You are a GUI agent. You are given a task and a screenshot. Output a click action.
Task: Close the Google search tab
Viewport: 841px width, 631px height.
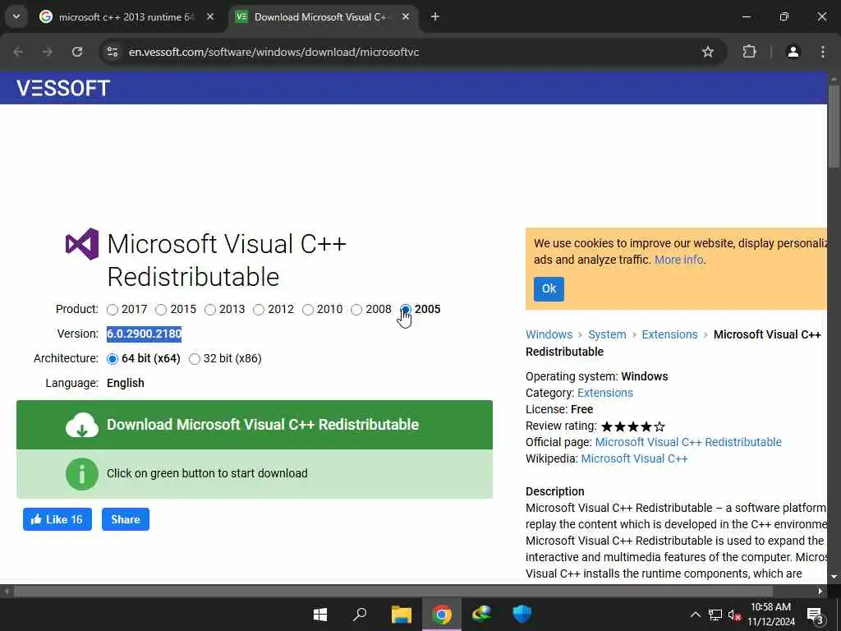tap(210, 17)
